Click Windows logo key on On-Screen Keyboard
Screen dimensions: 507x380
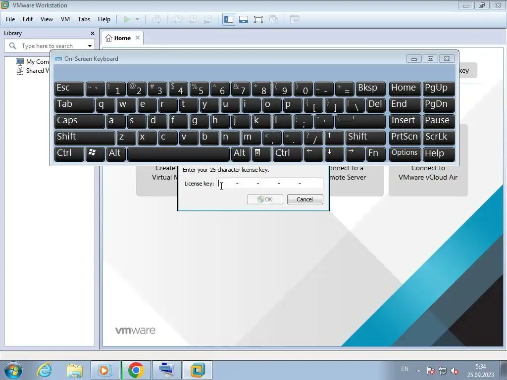[95, 154]
